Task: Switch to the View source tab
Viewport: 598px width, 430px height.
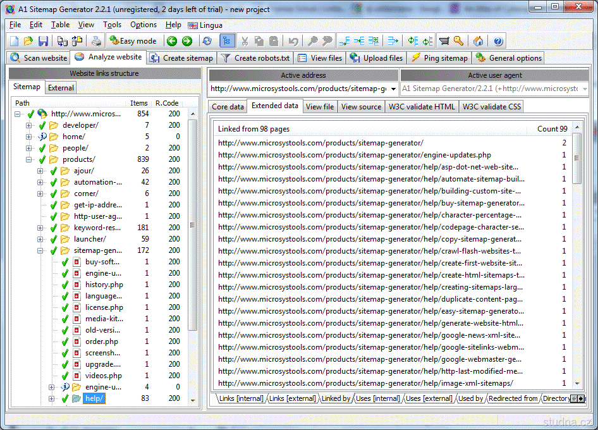Action: (361, 107)
